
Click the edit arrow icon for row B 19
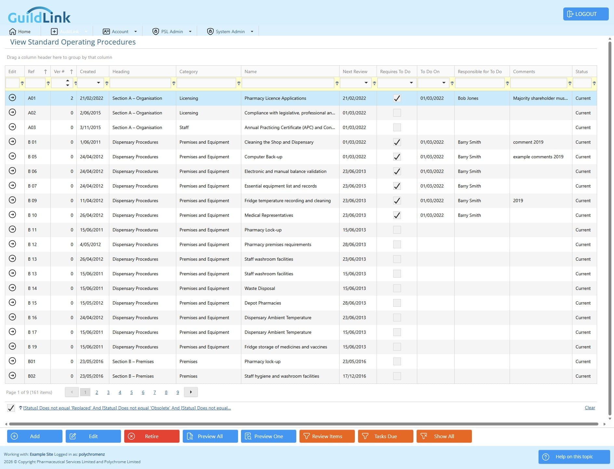pos(12,346)
